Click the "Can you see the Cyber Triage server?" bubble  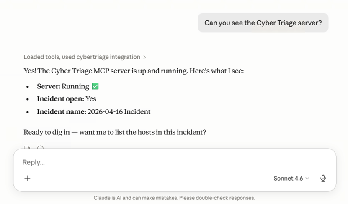[263, 23]
